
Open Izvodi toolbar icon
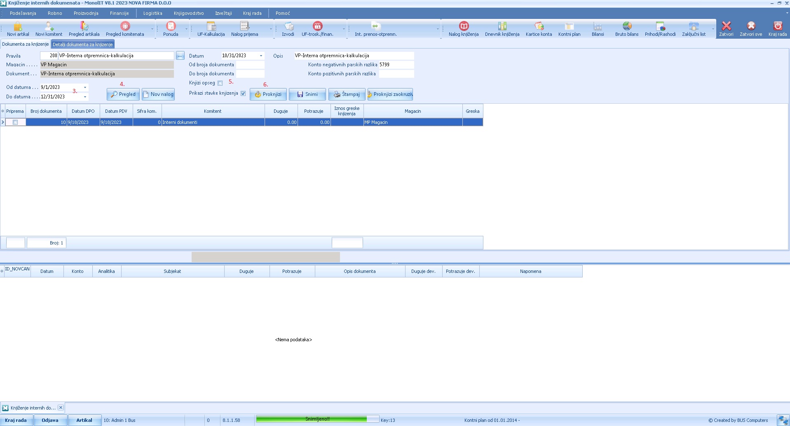(288, 29)
